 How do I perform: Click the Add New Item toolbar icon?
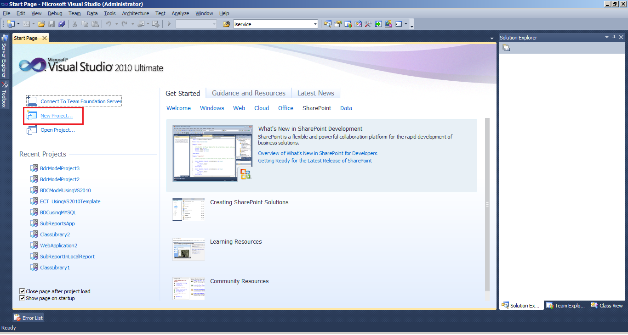click(x=26, y=24)
